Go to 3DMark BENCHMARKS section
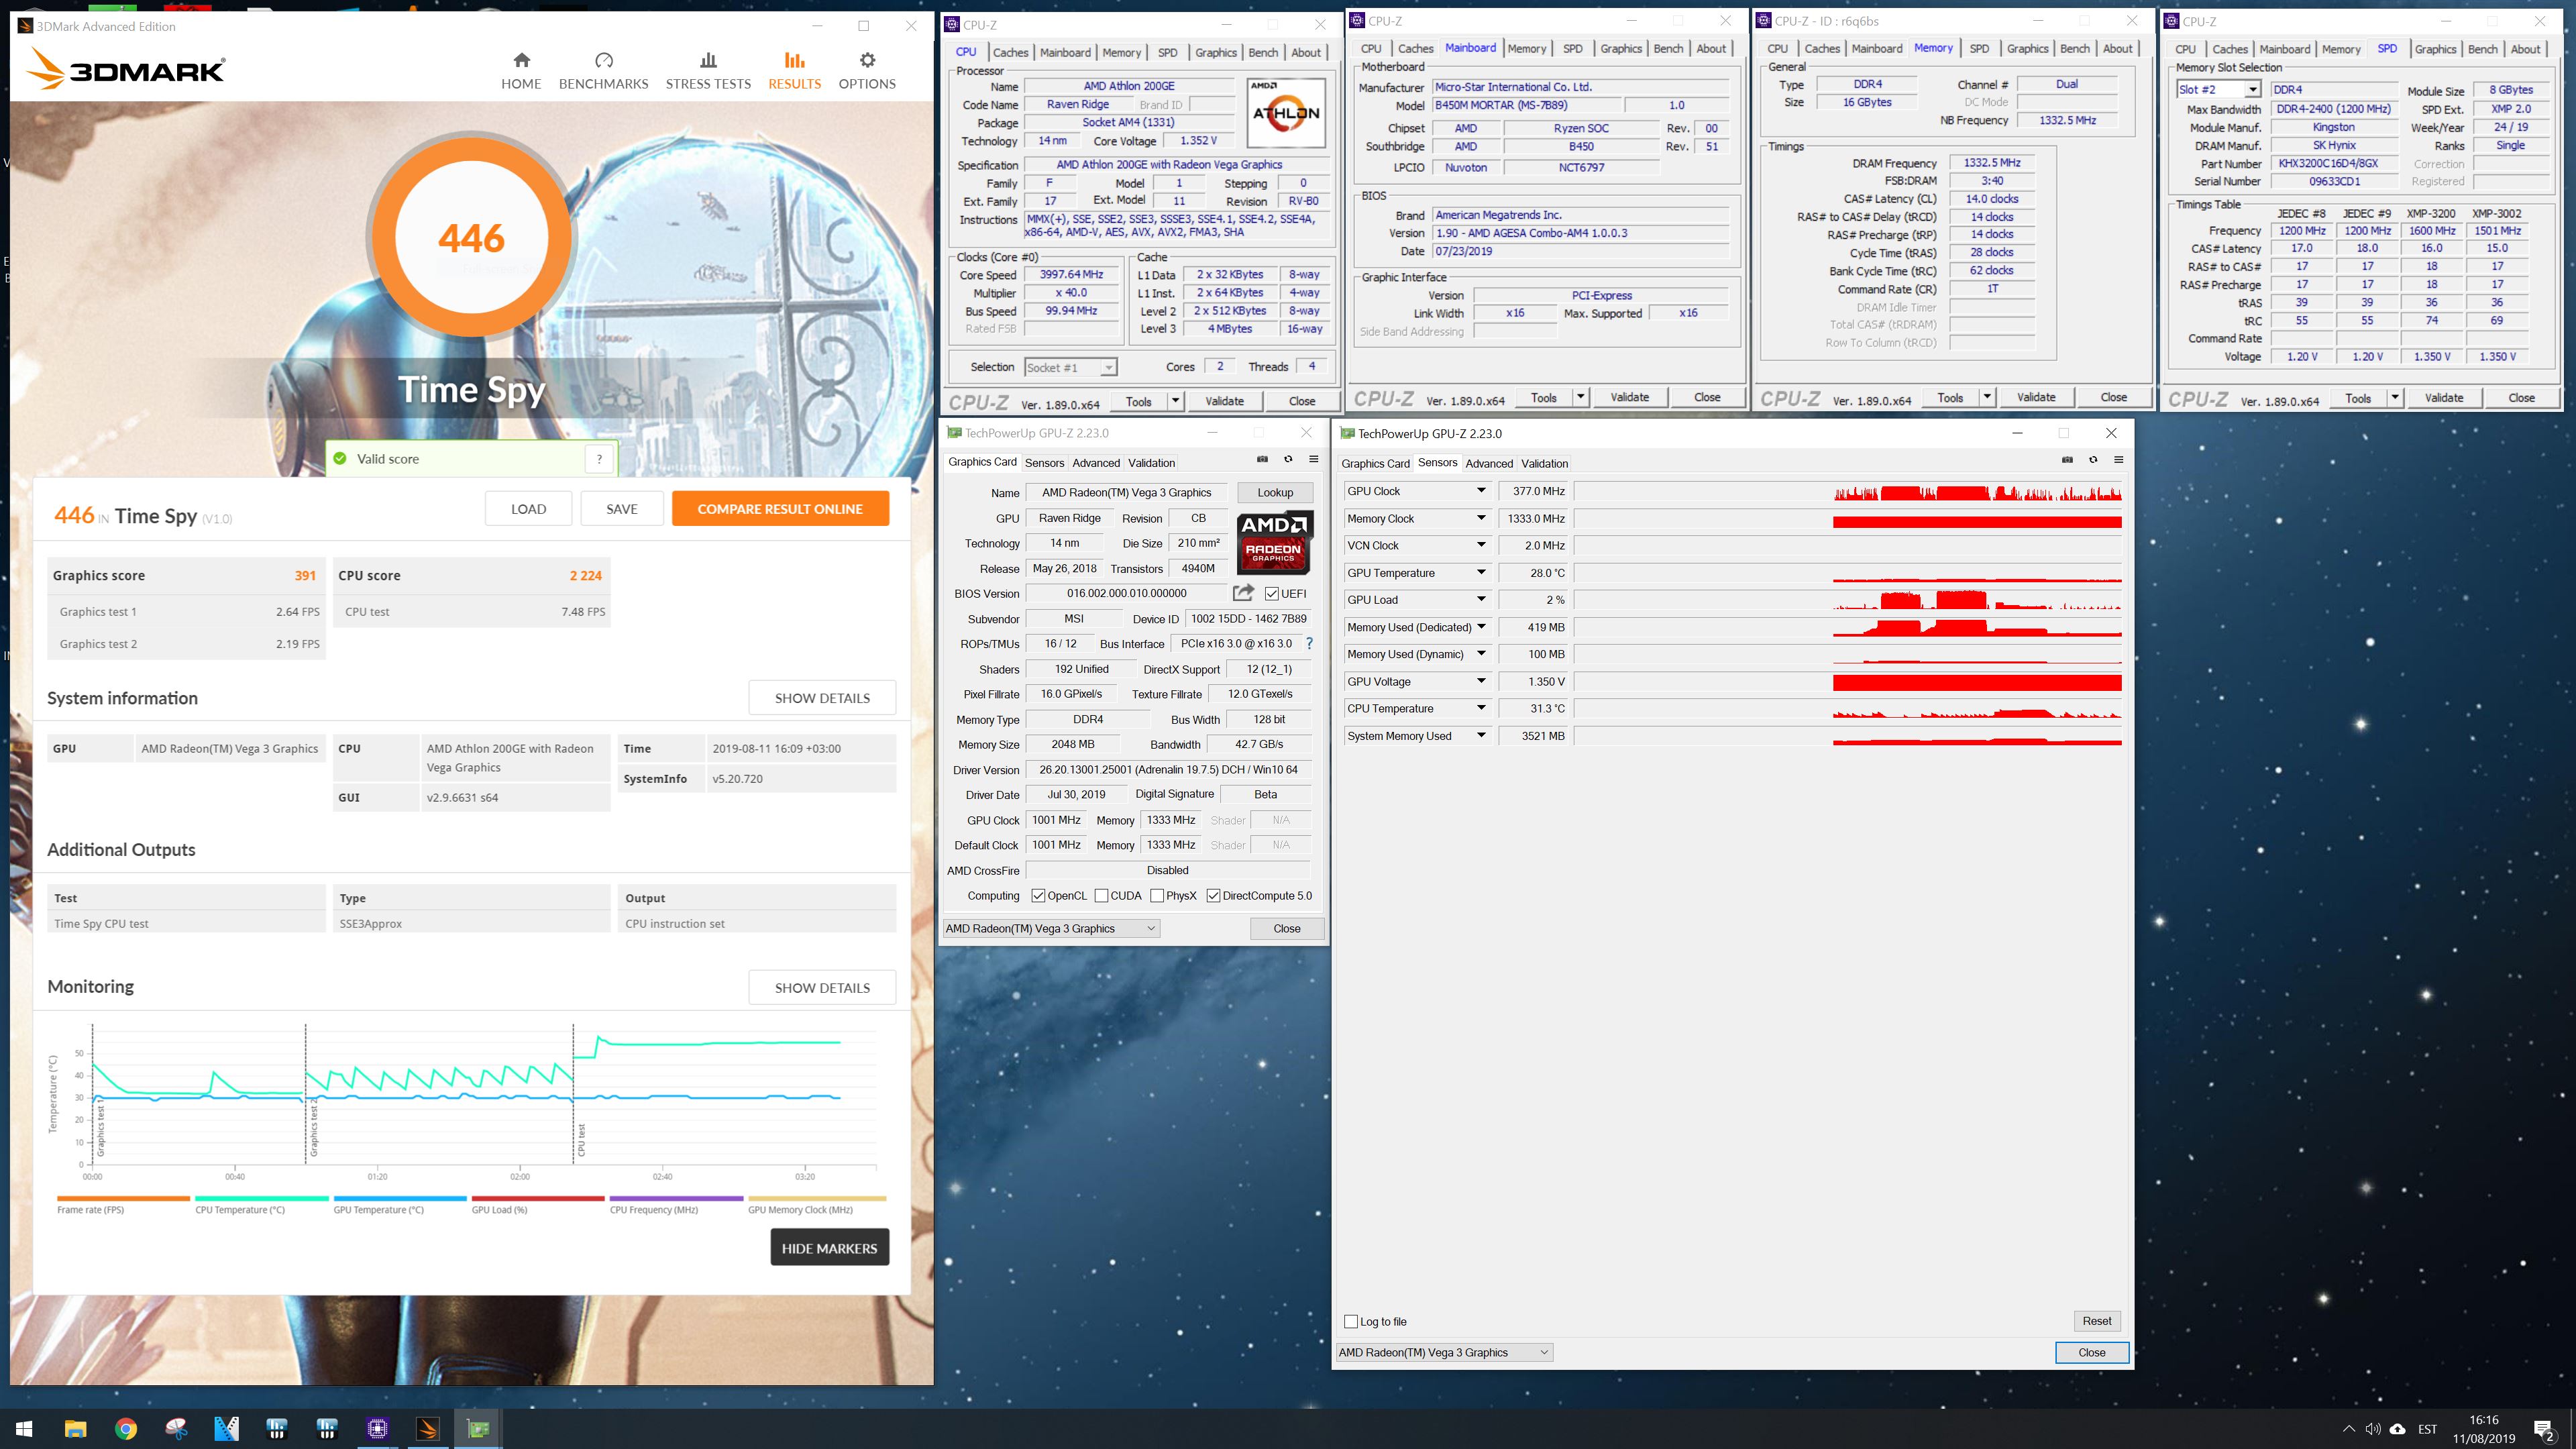The height and width of the screenshot is (1449, 2576). coord(603,71)
